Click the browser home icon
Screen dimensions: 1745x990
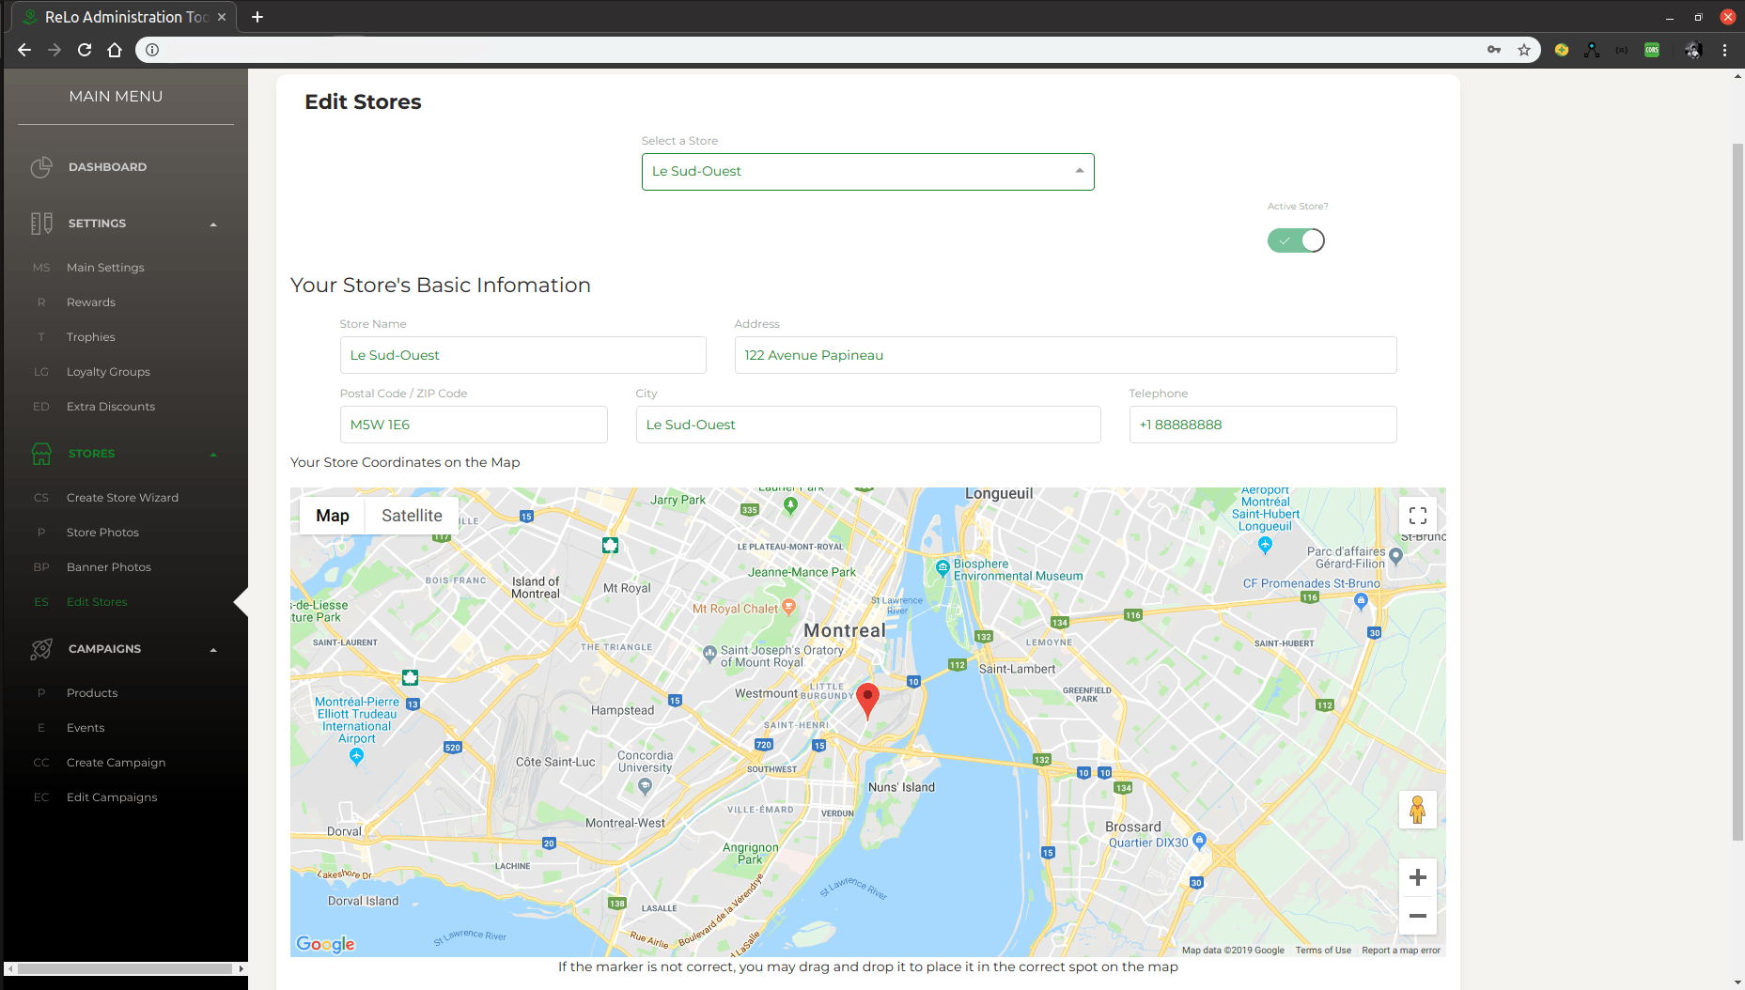pyautogui.click(x=115, y=50)
